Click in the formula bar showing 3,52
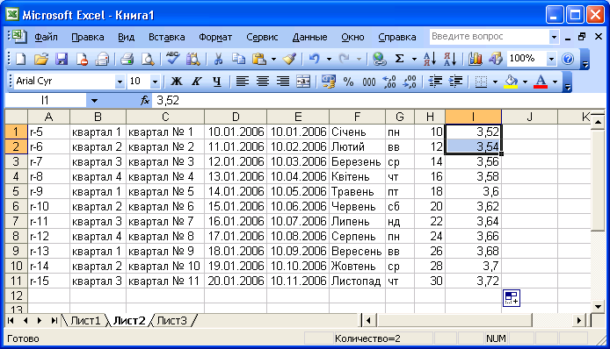 tap(377, 101)
